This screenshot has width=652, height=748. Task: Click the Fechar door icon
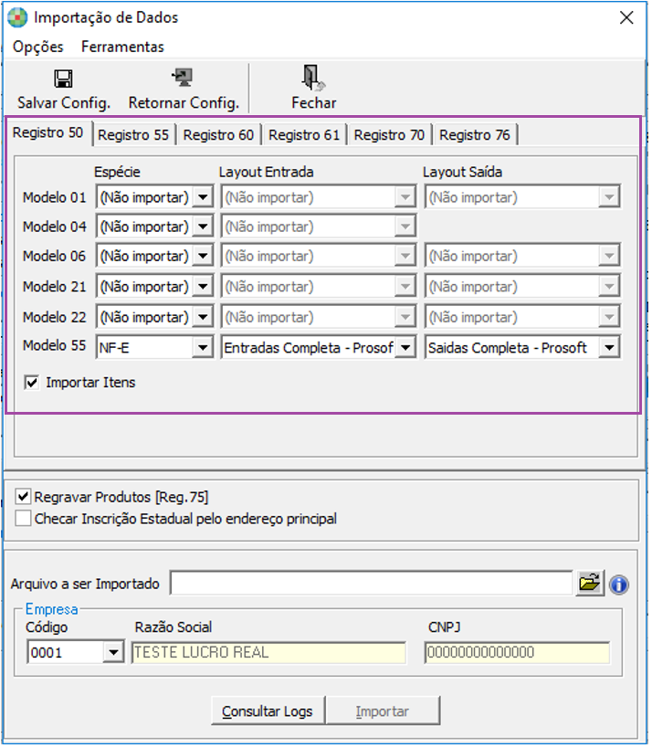[x=313, y=79]
